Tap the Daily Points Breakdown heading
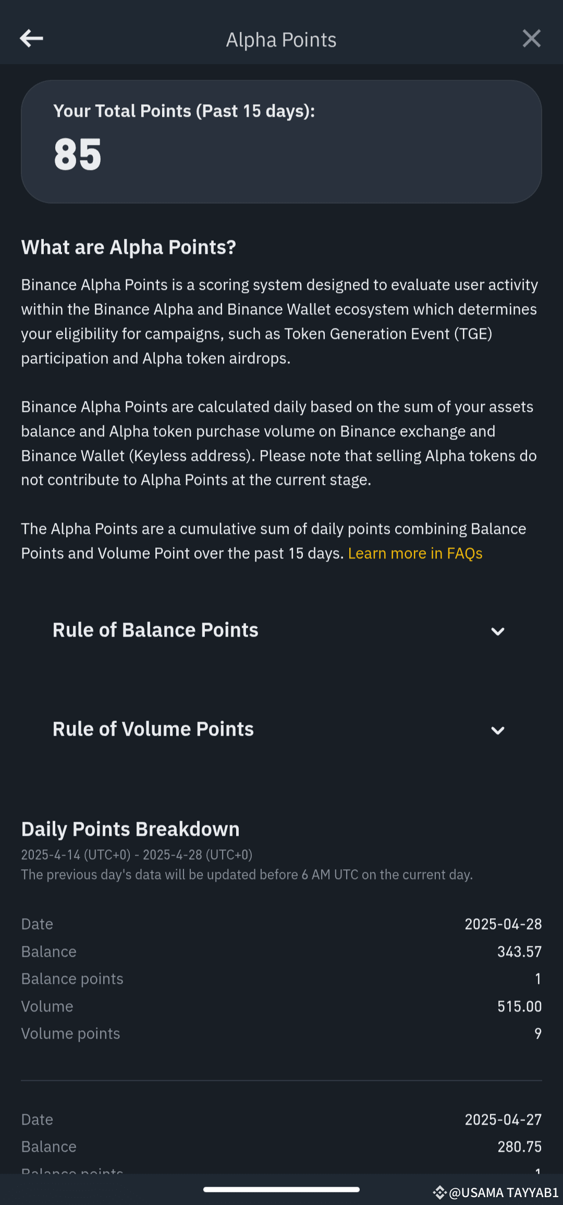563x1205 pixels. [x=130, y=828]
